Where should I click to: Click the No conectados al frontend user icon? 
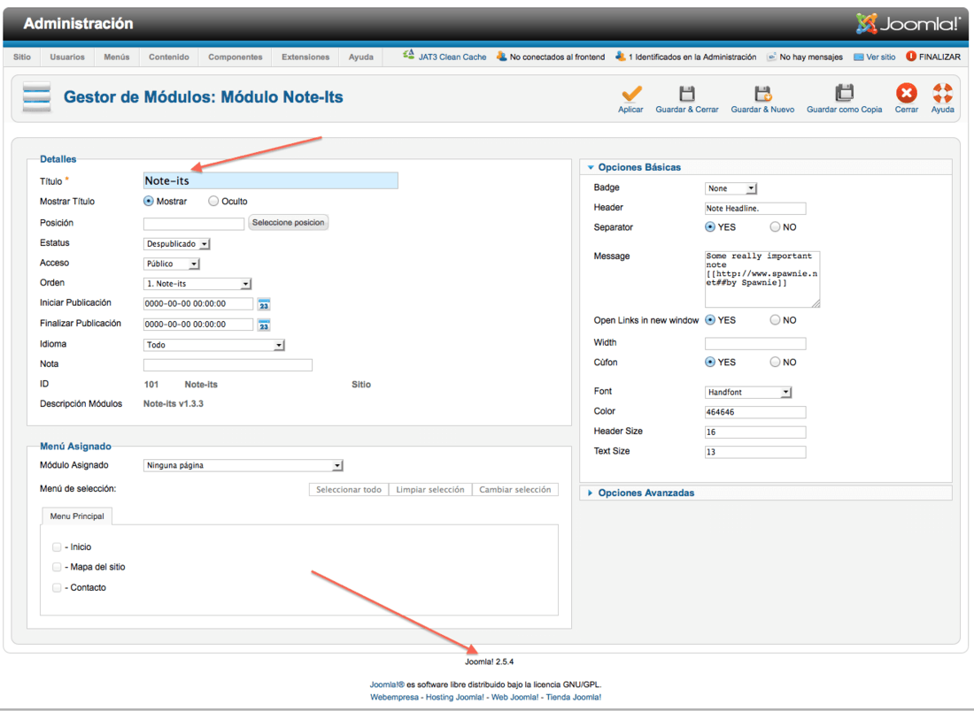pos(501,57)
